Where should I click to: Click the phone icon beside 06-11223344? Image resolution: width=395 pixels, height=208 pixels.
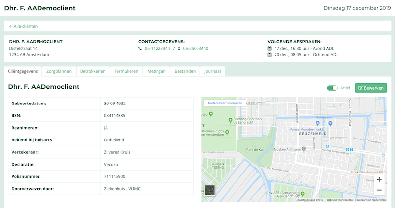[x=140, y=49]
